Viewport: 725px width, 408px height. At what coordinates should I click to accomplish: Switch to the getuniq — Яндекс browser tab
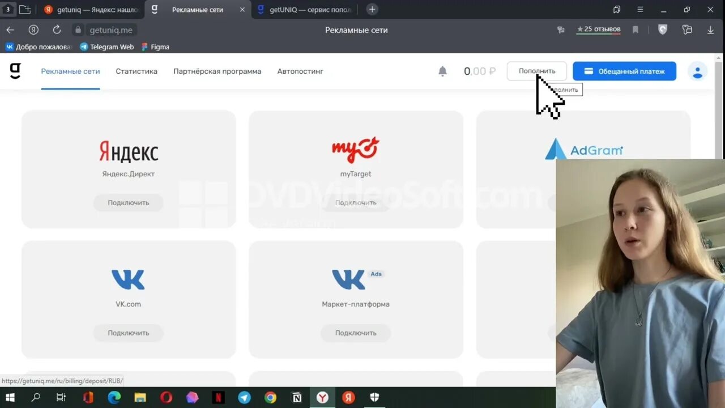point(91,10)
